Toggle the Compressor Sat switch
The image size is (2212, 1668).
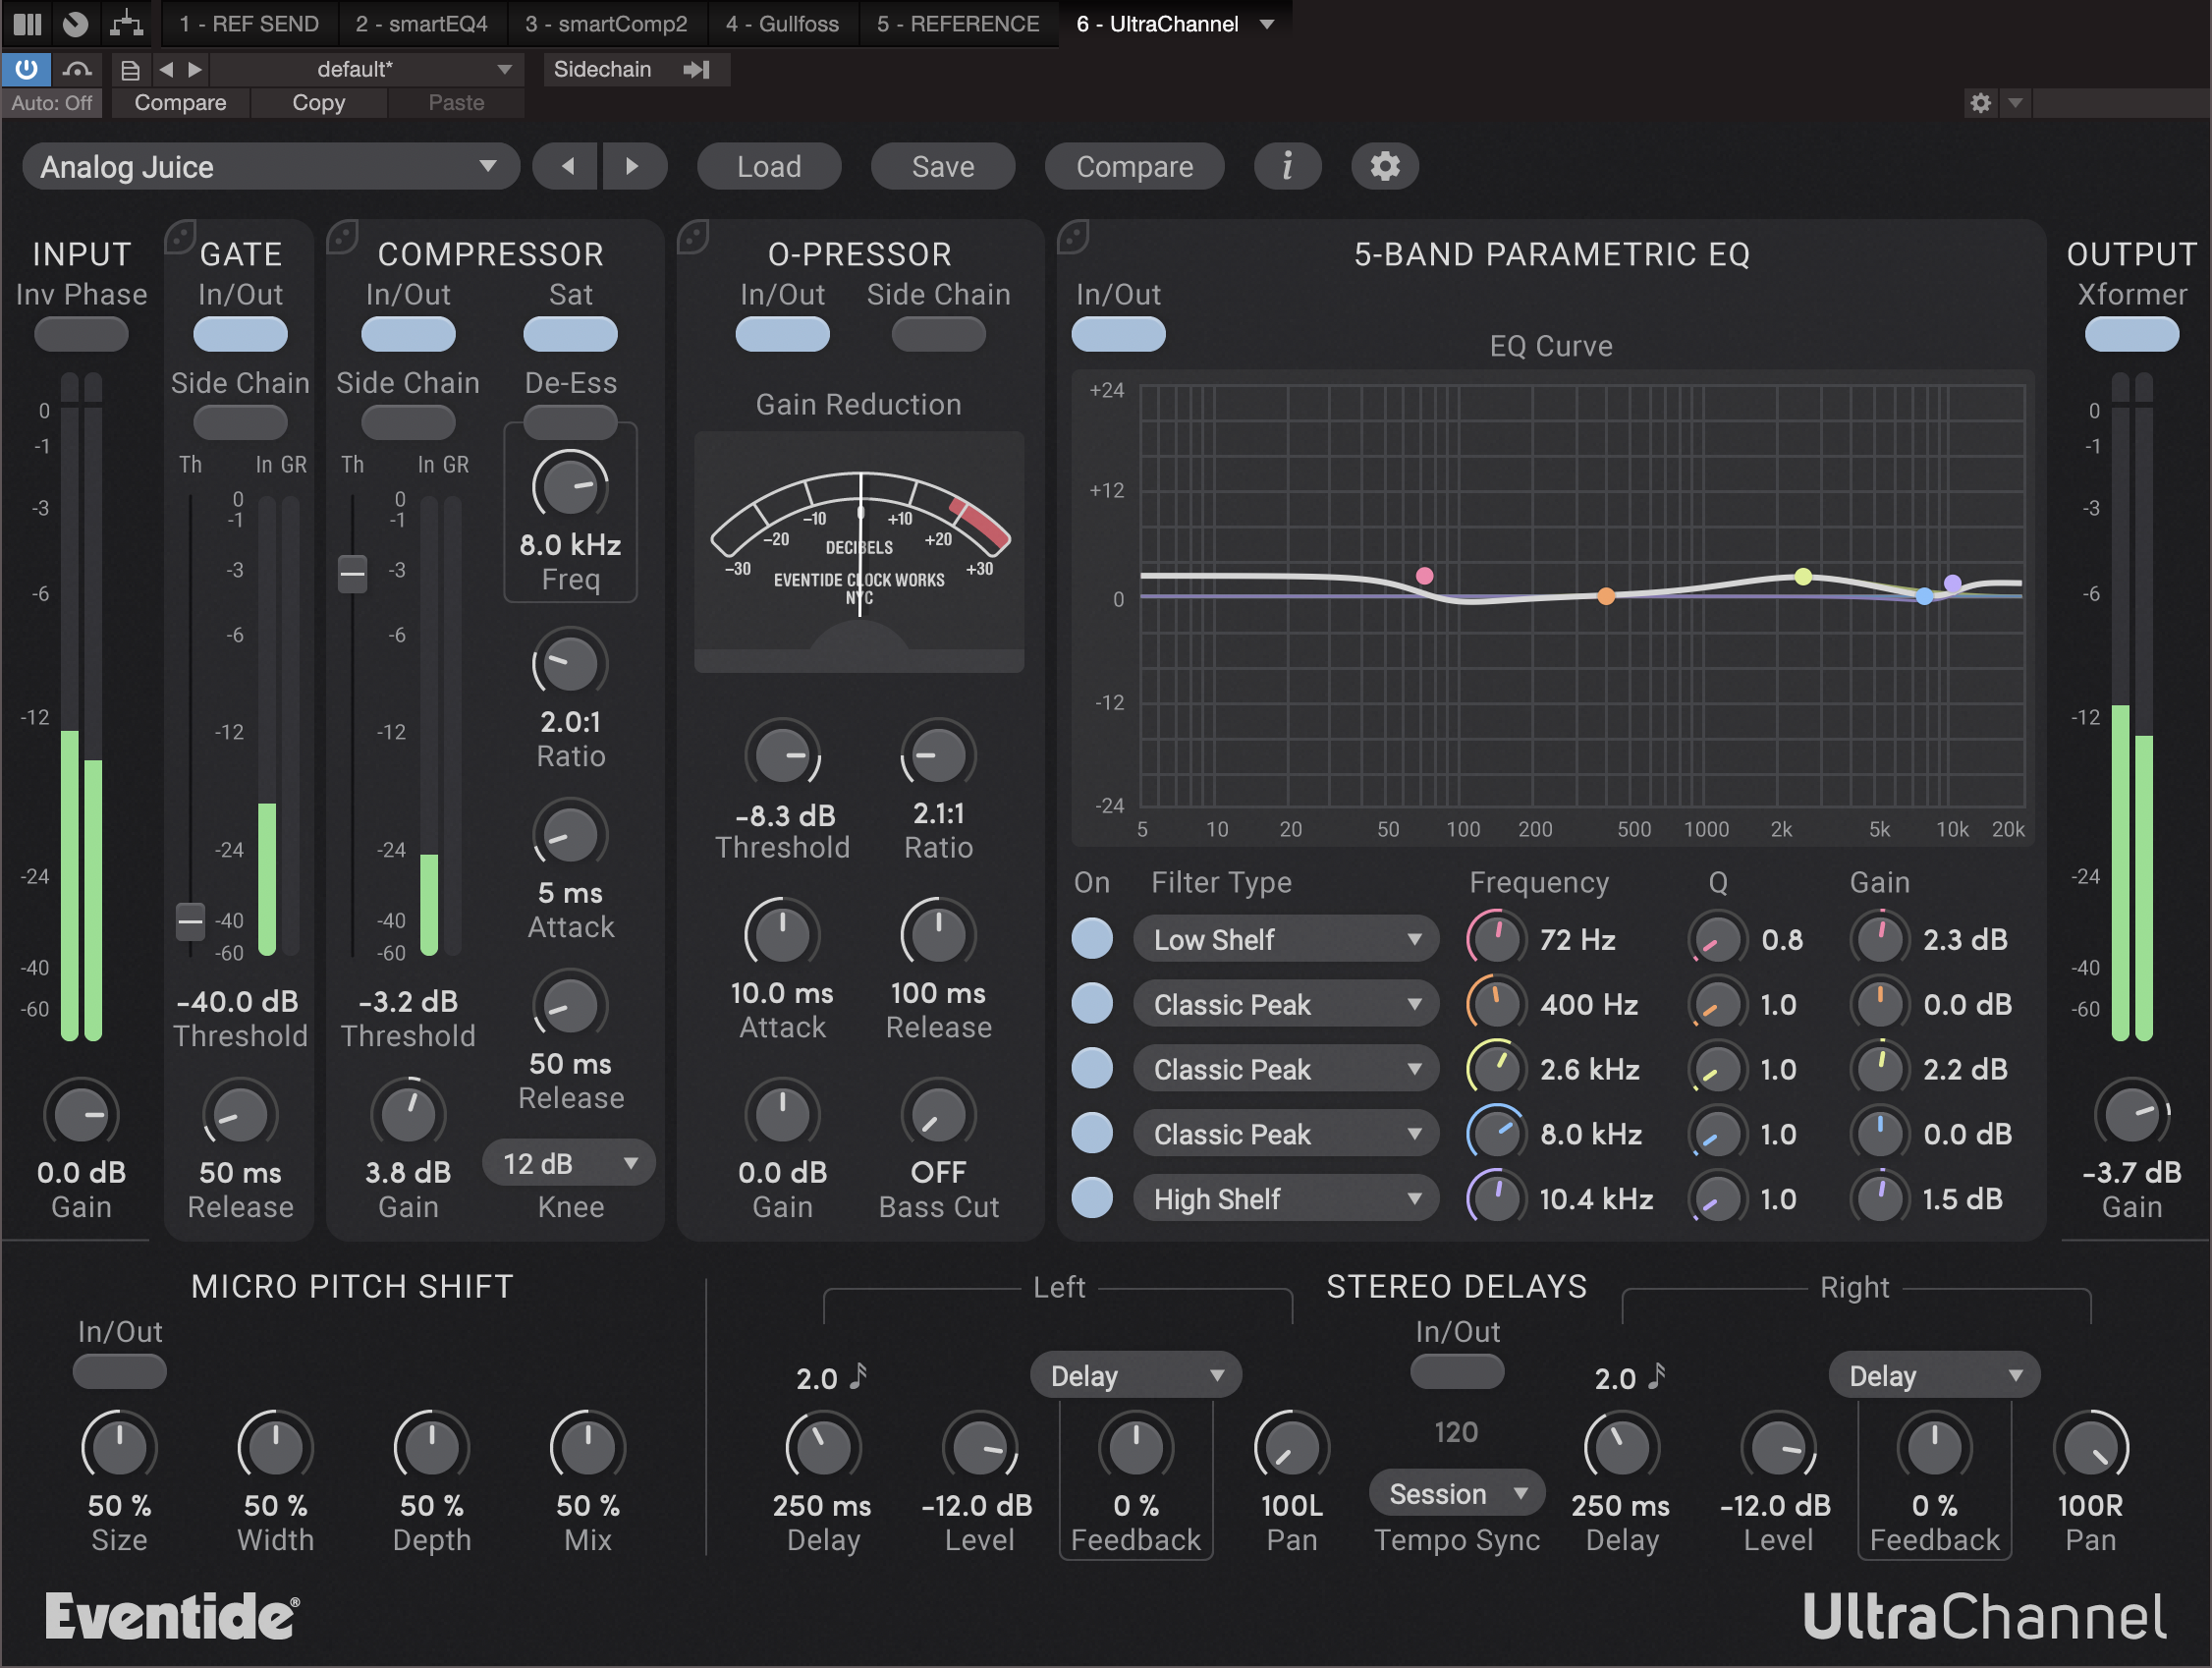tap(570, 333)
